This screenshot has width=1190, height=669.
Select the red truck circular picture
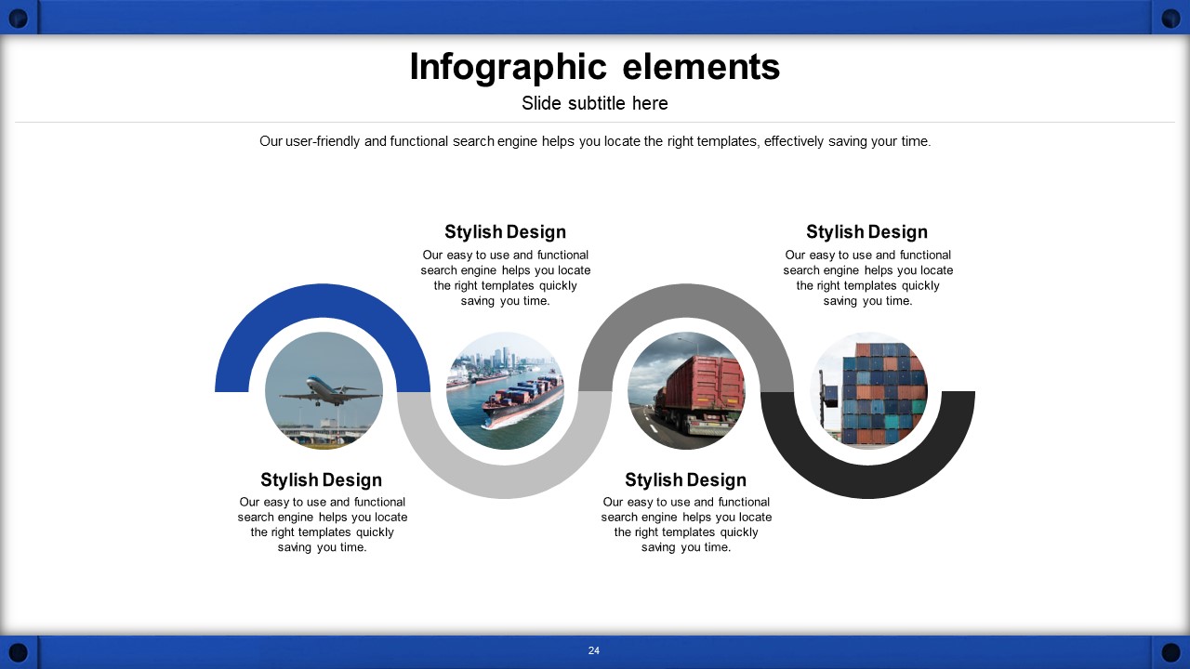[686, 391]
